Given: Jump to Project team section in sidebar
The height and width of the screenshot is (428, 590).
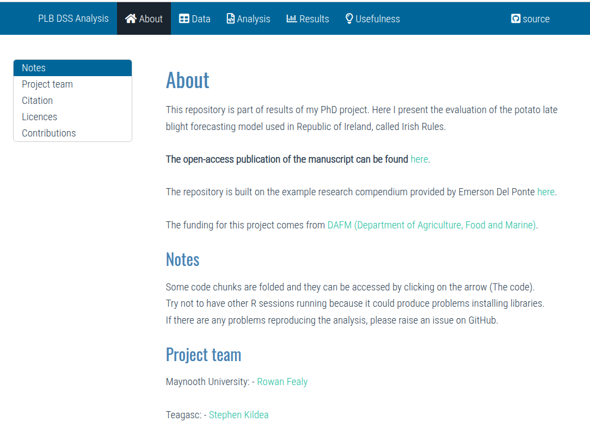Looking at the screenshot, I should click(x=47, y=84).
